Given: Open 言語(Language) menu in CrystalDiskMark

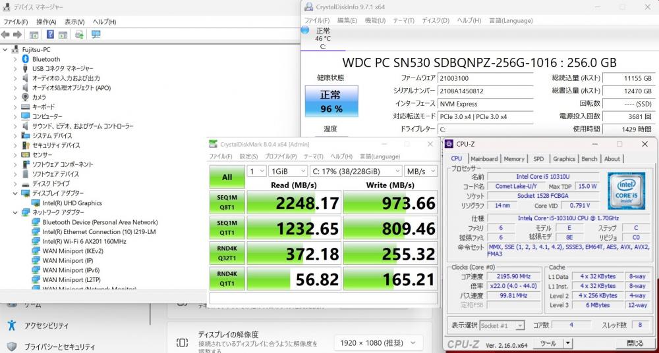Looking at the screenshot, I should click(x=380, y=156).
